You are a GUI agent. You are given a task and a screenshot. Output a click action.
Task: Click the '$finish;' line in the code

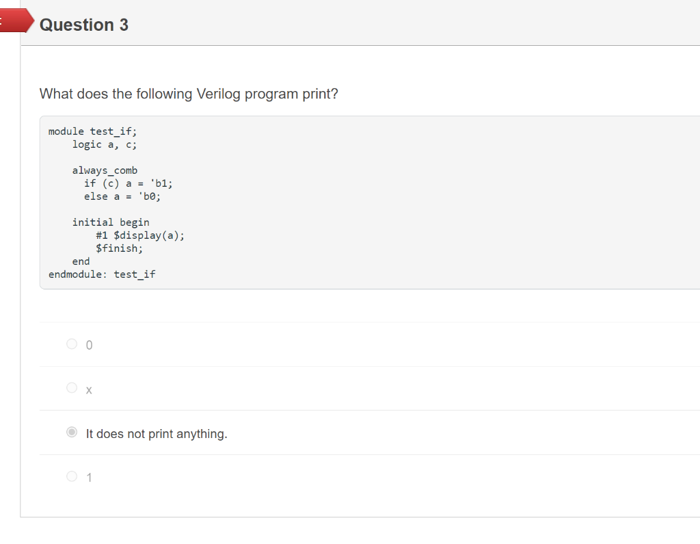coord(119,248)
